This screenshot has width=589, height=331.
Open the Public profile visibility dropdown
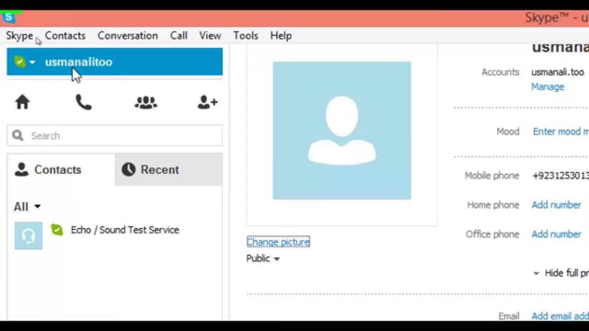pos(262,258)
